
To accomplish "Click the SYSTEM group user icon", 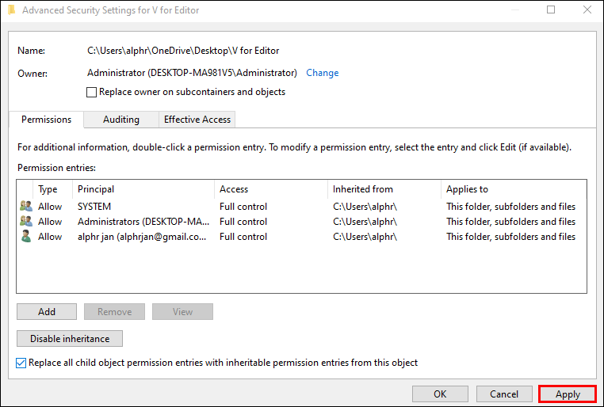I will coord(25,207).
